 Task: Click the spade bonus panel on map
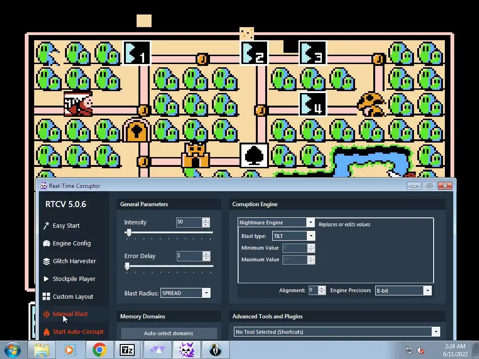[x=254, y=156]
